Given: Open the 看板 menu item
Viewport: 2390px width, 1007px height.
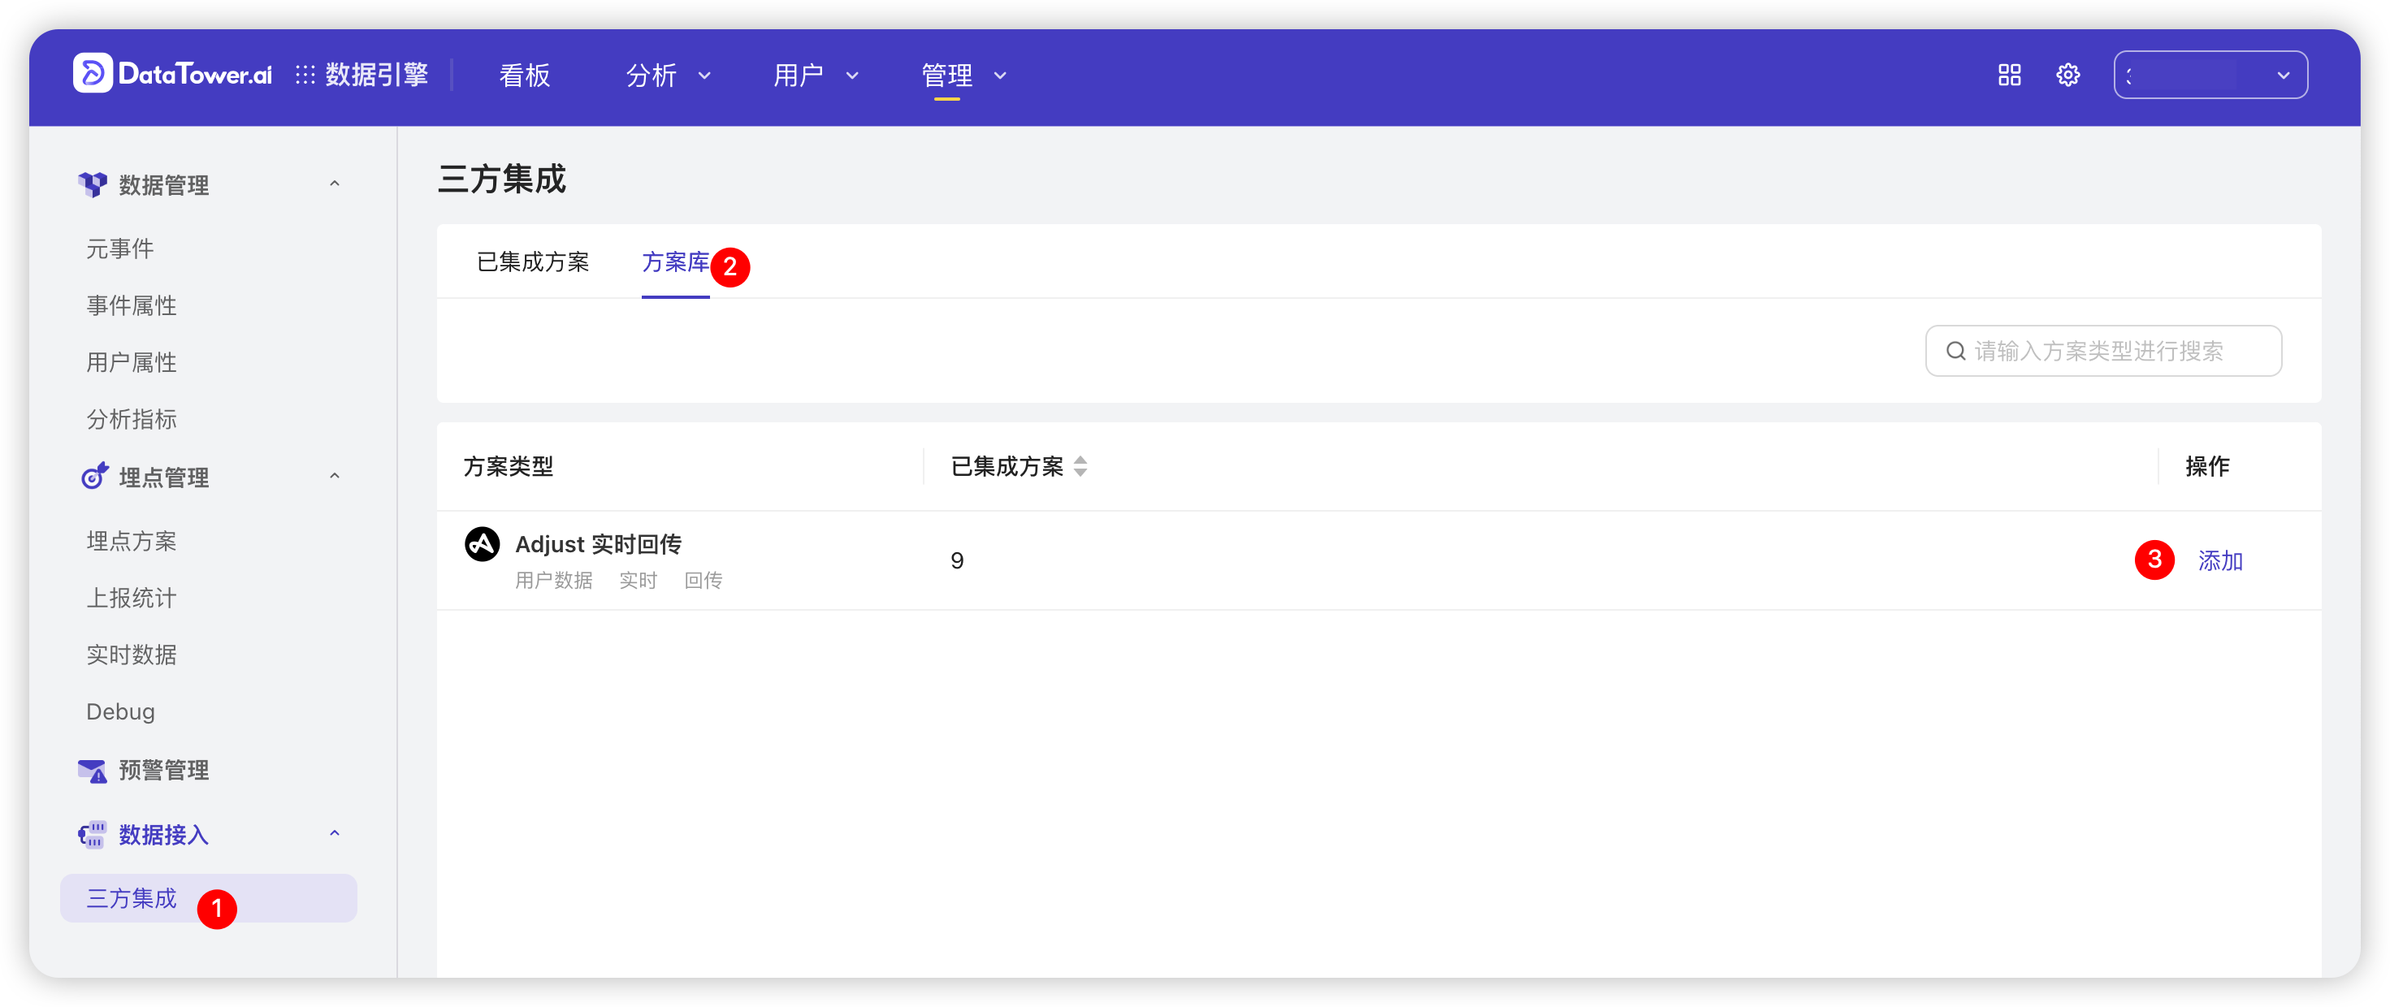Looking at the screenshot, I should point(524,76).
